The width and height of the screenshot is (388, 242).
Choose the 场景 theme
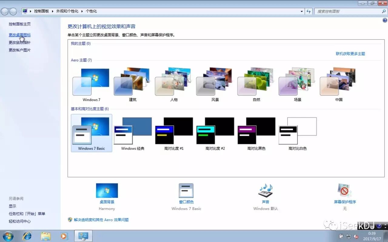(x=297, y=85)
